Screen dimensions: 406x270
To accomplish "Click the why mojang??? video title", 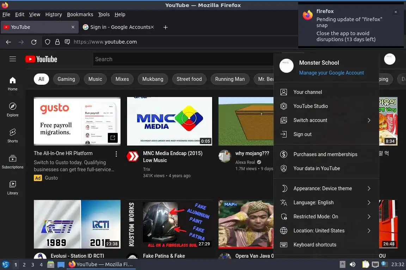I will [252, 154].
